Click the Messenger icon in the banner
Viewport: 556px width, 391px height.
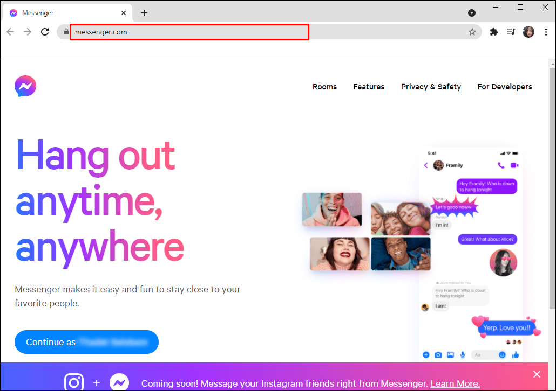pyautogui.click(x=119, y=382)
